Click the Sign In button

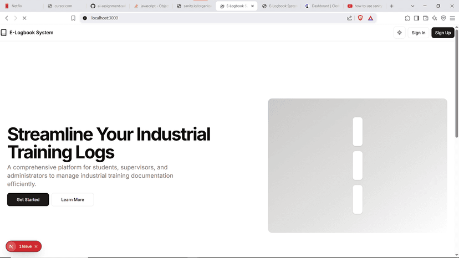tap(419, 33)
